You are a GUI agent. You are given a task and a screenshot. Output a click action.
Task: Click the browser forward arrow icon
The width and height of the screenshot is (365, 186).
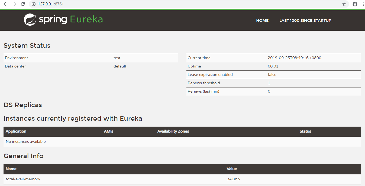point(14,4)
